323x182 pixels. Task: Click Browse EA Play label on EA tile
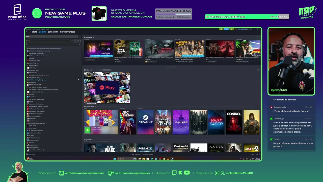pos(91,103)
